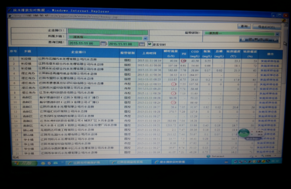Click 发起采样任务 link in row 4
Screen dimensions: 291x189
click(269, 75)
